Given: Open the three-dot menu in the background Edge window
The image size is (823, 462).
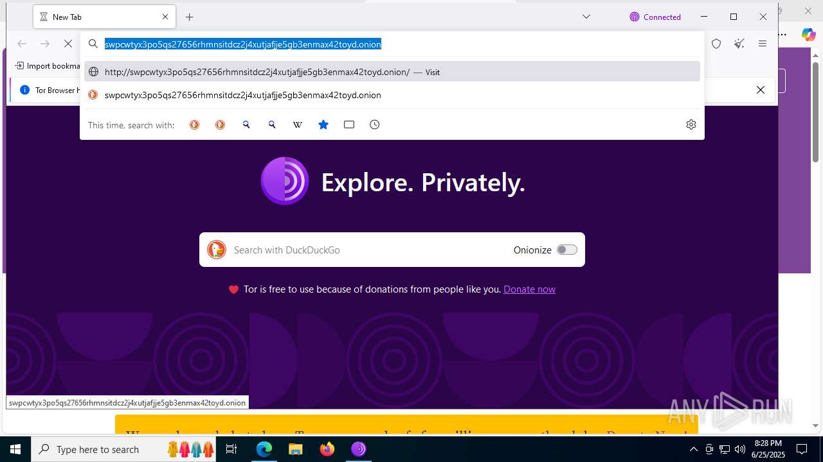Looking at the screenshot, I should [782, 35].
